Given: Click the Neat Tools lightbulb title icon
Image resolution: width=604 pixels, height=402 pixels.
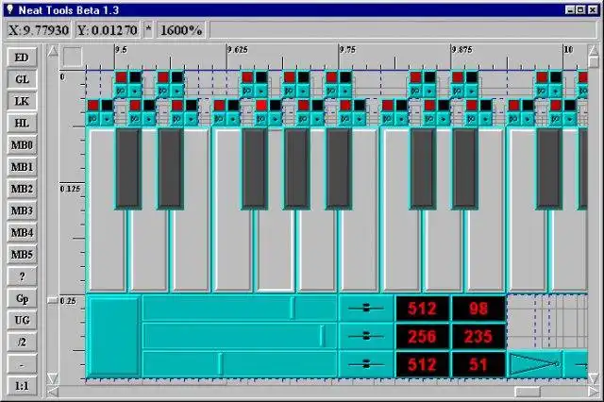Looking at the screenshot, I should [10, 9].
